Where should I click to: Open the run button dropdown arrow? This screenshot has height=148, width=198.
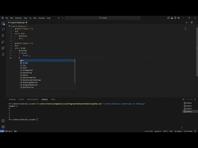pyautogui.click(x=189, y=23)
